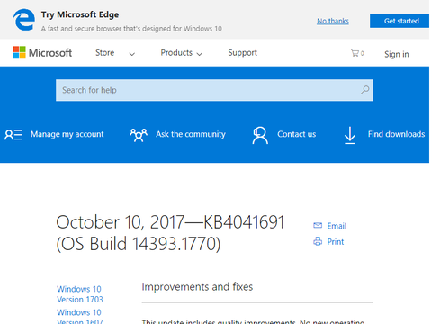Expand the Products dropdown menu
432x324 pixels.
(x=181, y=53)
